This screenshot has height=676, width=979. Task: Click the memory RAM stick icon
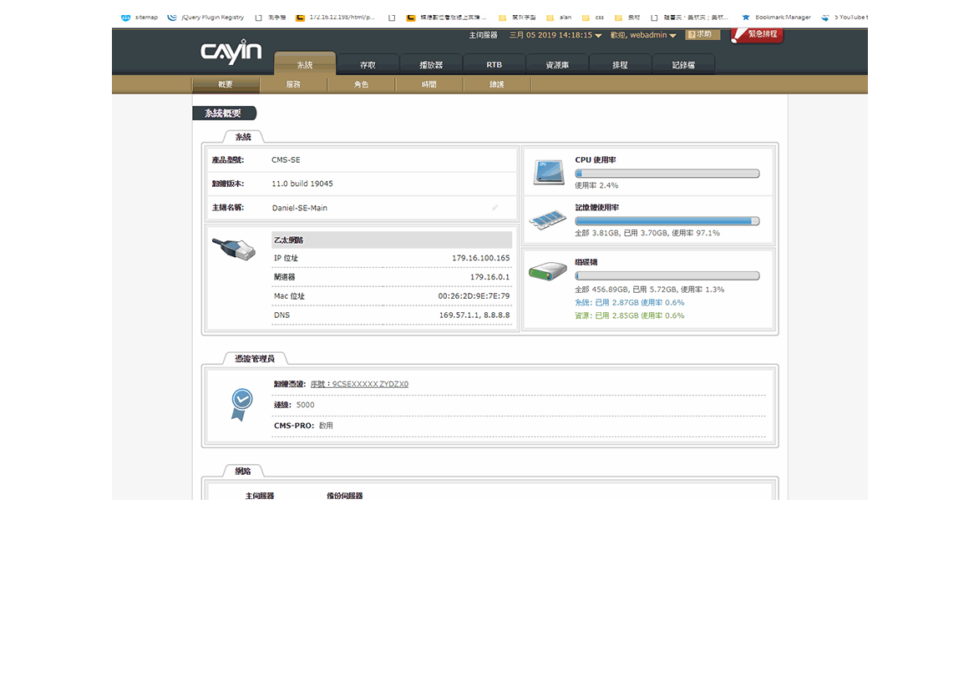coord(548,219)
